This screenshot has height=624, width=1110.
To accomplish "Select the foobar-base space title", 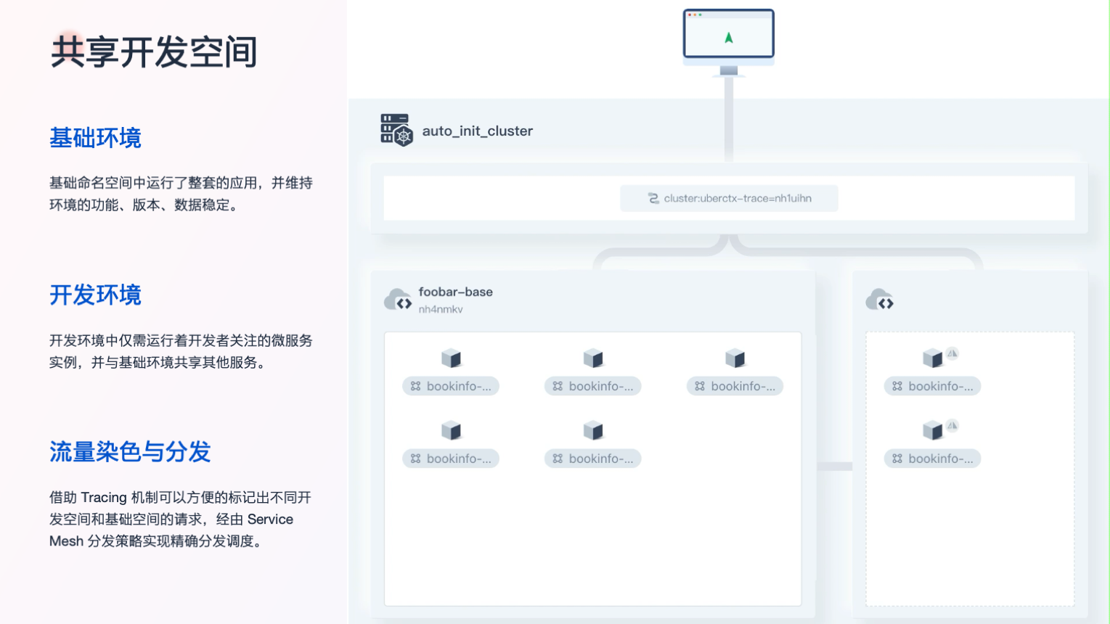I will tap(455, 292).
